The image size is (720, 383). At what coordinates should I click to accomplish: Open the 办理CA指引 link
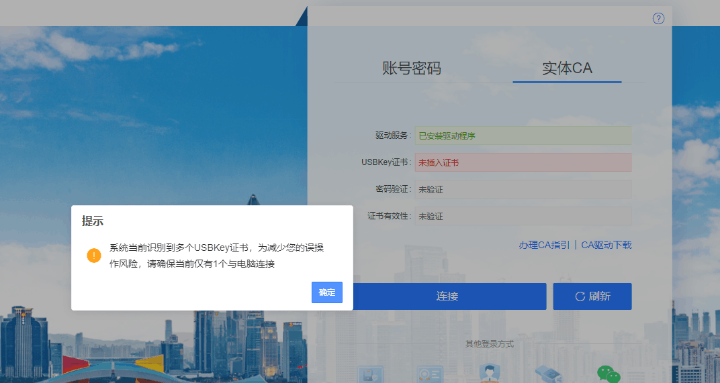[544, 245]
